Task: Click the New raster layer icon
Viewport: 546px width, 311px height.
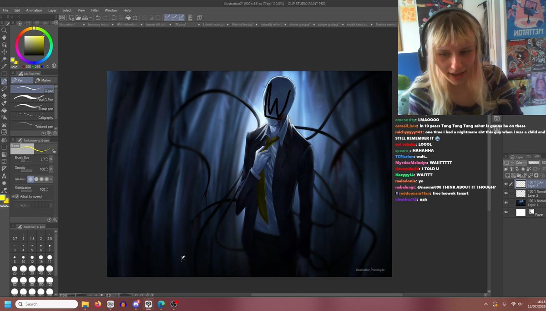Action: [508, 175]
